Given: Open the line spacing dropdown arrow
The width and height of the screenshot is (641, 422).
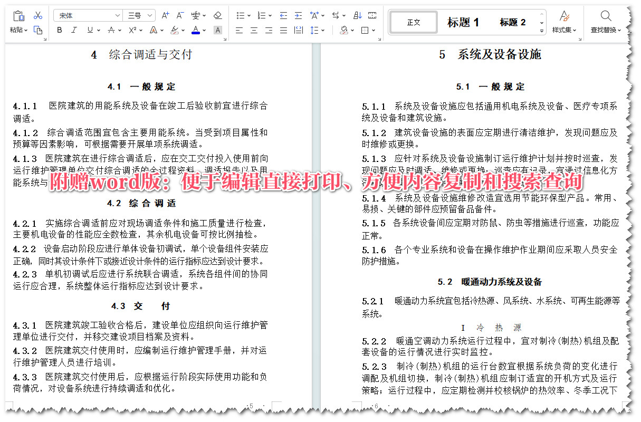Looking at the screenshot, I should point(323,30).
